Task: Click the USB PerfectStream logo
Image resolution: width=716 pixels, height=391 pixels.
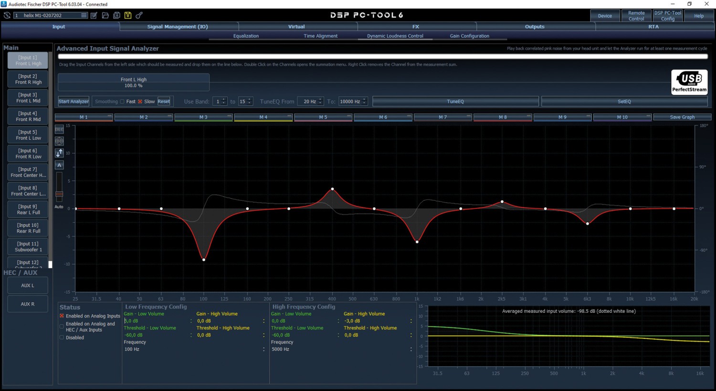Action: [x=689, y=82]
